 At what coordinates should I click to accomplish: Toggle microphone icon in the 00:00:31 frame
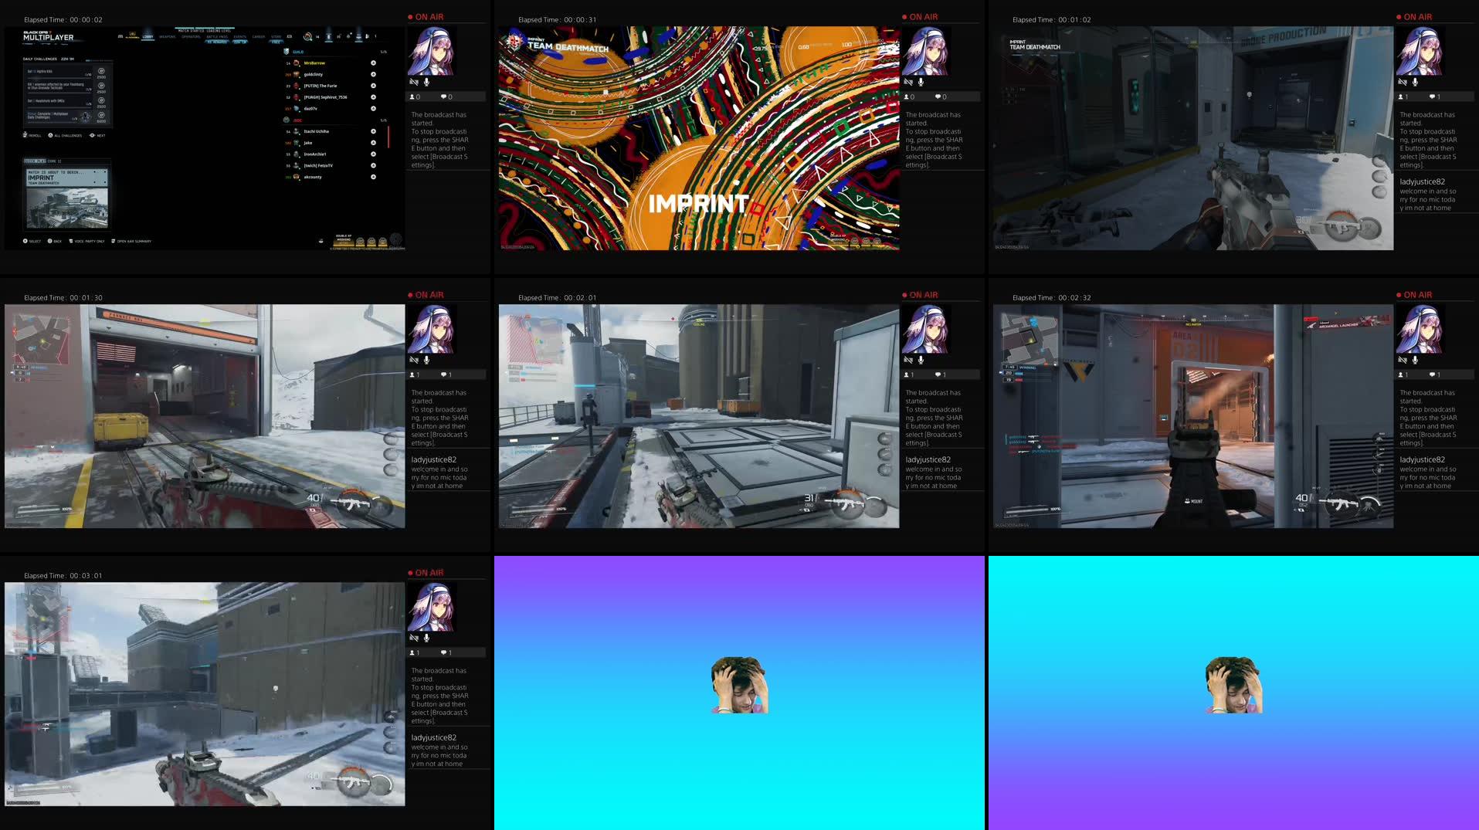coord(921,82)
